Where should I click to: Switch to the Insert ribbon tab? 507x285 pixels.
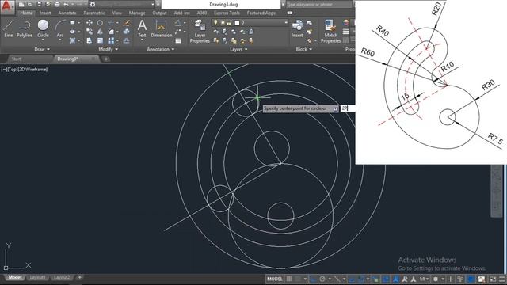point(45,13)
